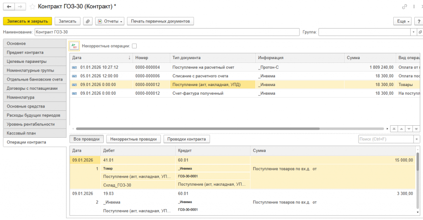
Task: Select Номенклатурные группы section
Action: (35, 70)
